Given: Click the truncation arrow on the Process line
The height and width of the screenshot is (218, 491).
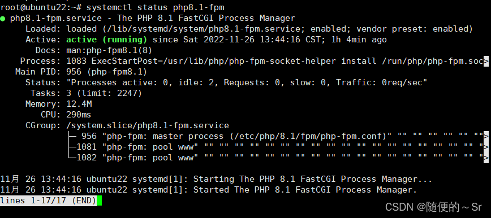Looking at the screenshot, I should (x=486, y=61).
